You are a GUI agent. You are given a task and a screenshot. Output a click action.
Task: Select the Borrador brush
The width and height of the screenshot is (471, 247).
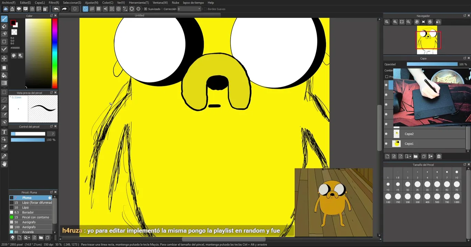click(x=31, y=212)
